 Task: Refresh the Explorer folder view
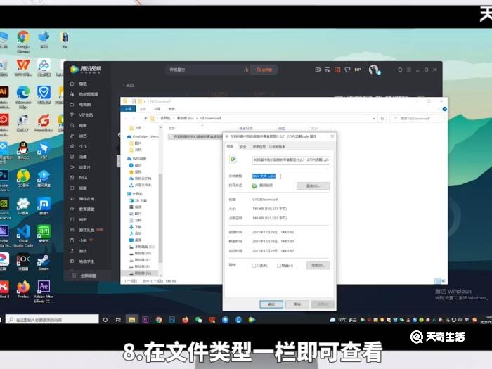pos(382,119)
